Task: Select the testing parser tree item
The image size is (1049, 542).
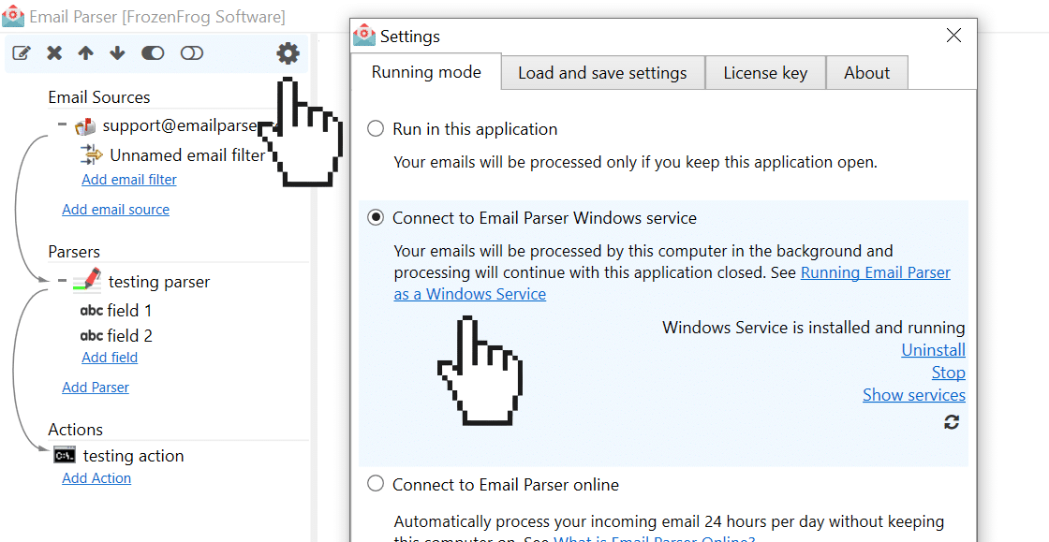Action: 159,282
